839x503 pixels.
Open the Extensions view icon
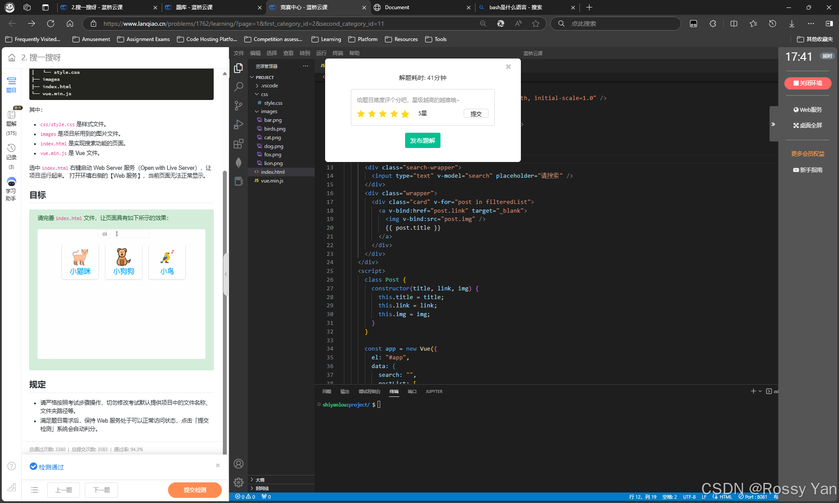239,144
